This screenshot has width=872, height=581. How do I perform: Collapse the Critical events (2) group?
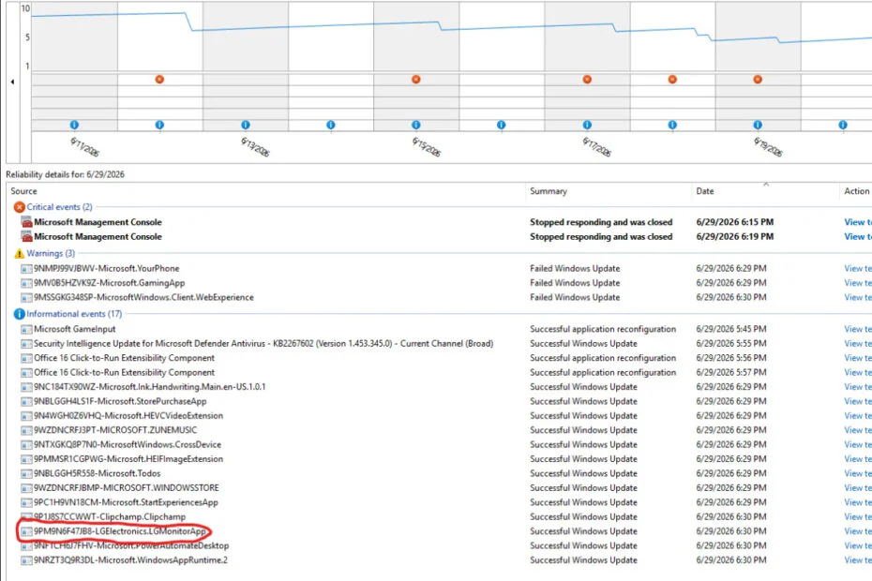59,207
